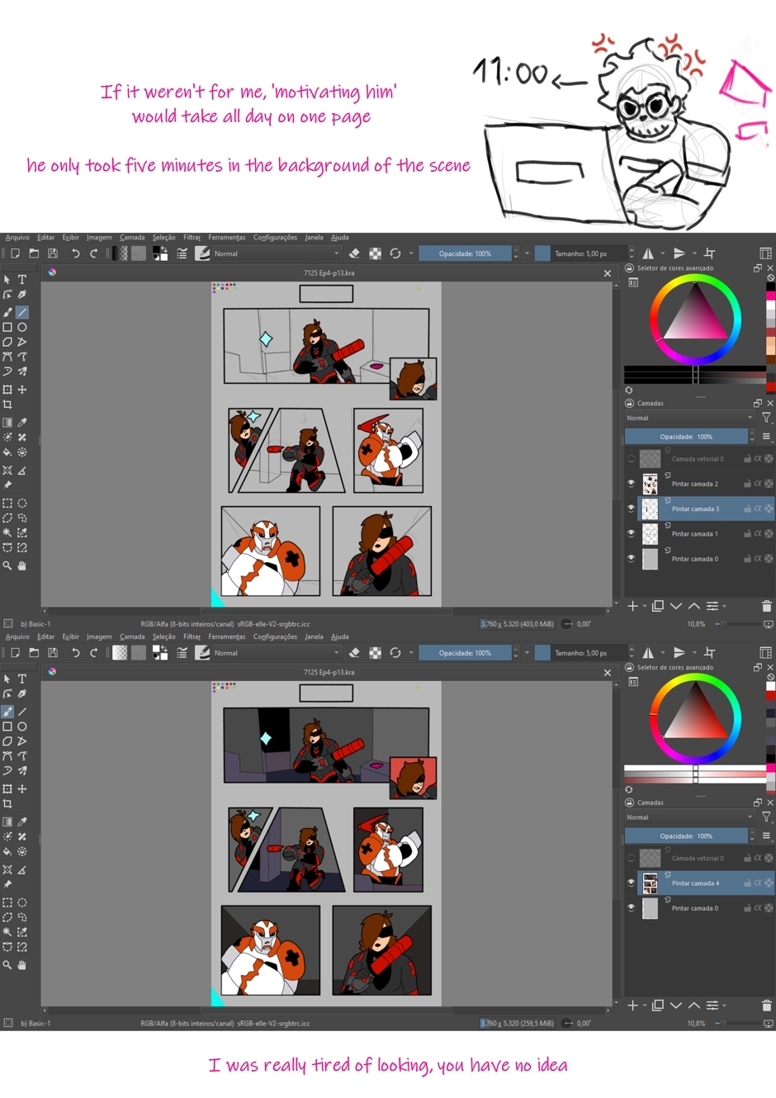Toggle eraser mode in the lower window toolbar
Screen dimensions: 776x1098
pyautogui.click(x=354, y=653)
